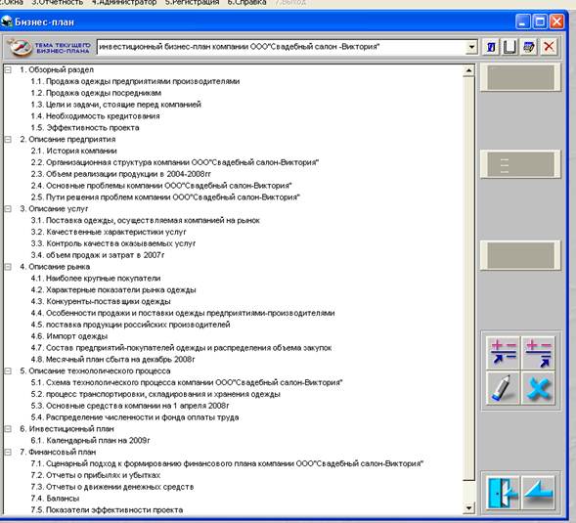The height and width of the screenshot is (523, 576).
Task: Select 1.2. Продажа одежды посредникам
Action: (96, 93)
